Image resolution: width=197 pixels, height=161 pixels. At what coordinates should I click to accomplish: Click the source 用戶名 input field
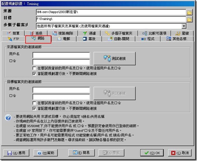61,55
